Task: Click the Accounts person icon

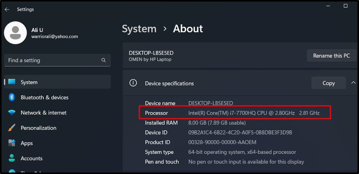Action: (x=12, y=158)
